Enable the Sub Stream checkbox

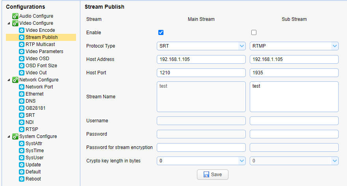coord(254,32)
